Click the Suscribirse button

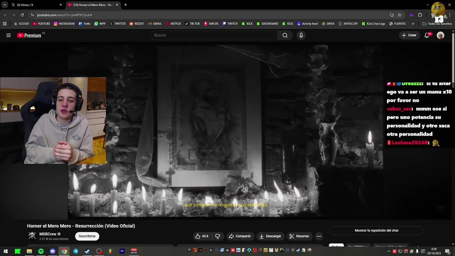point(87,236)
